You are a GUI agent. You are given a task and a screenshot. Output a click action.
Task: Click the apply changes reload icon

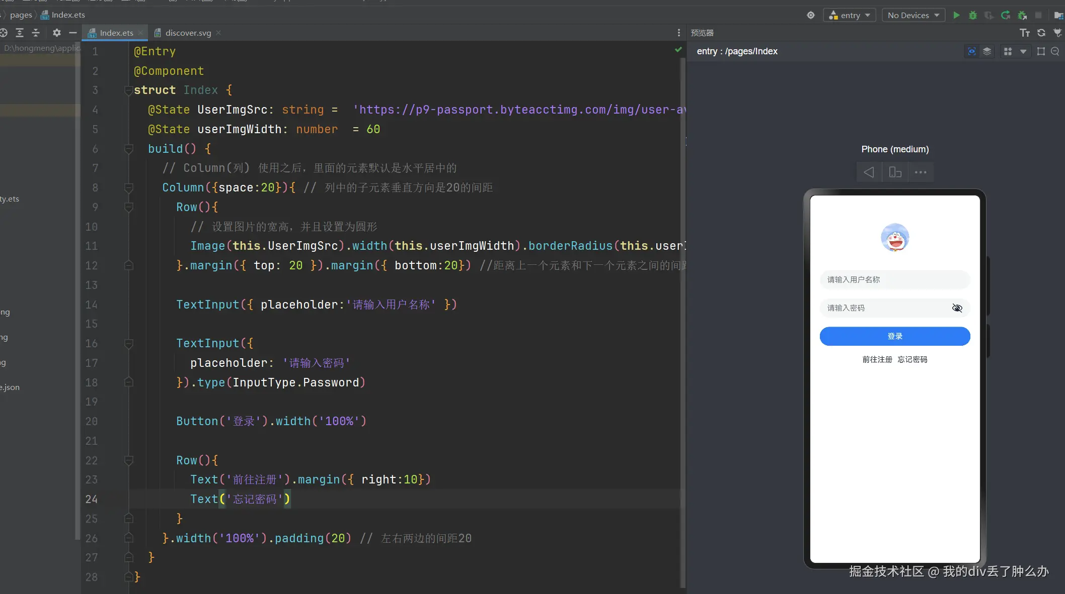click(x=1005, y=15)
